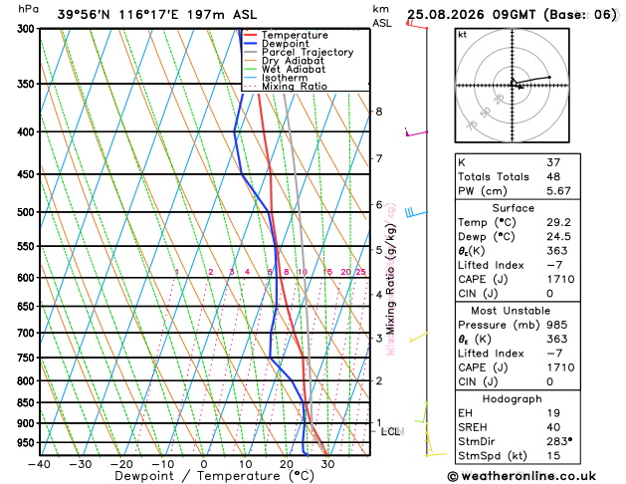Click the 30 temperature axis tick label

point(327,464)
